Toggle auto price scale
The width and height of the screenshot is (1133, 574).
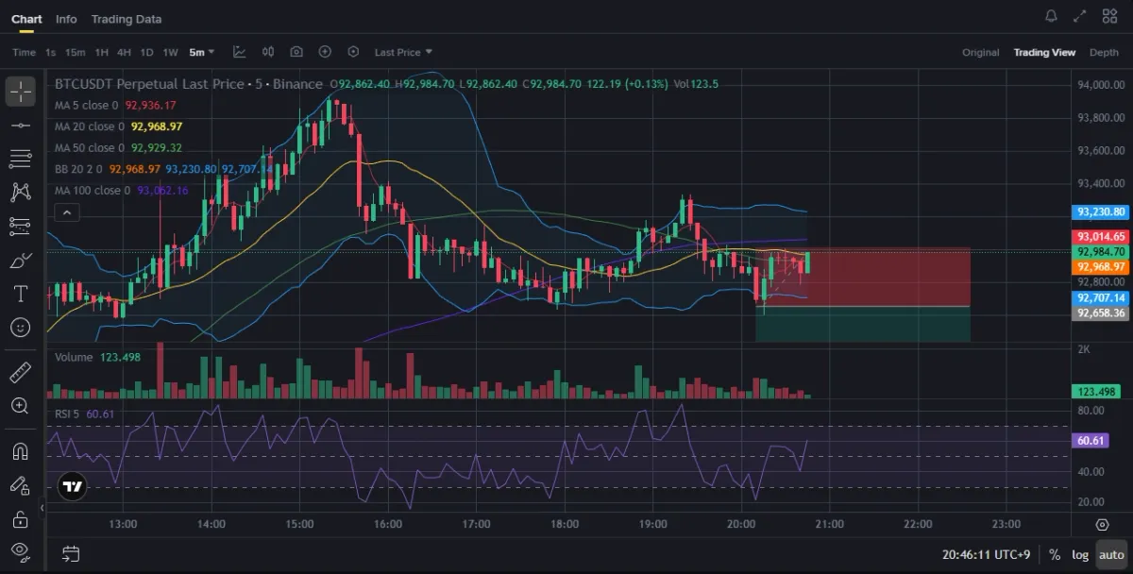click(1111, 555)
